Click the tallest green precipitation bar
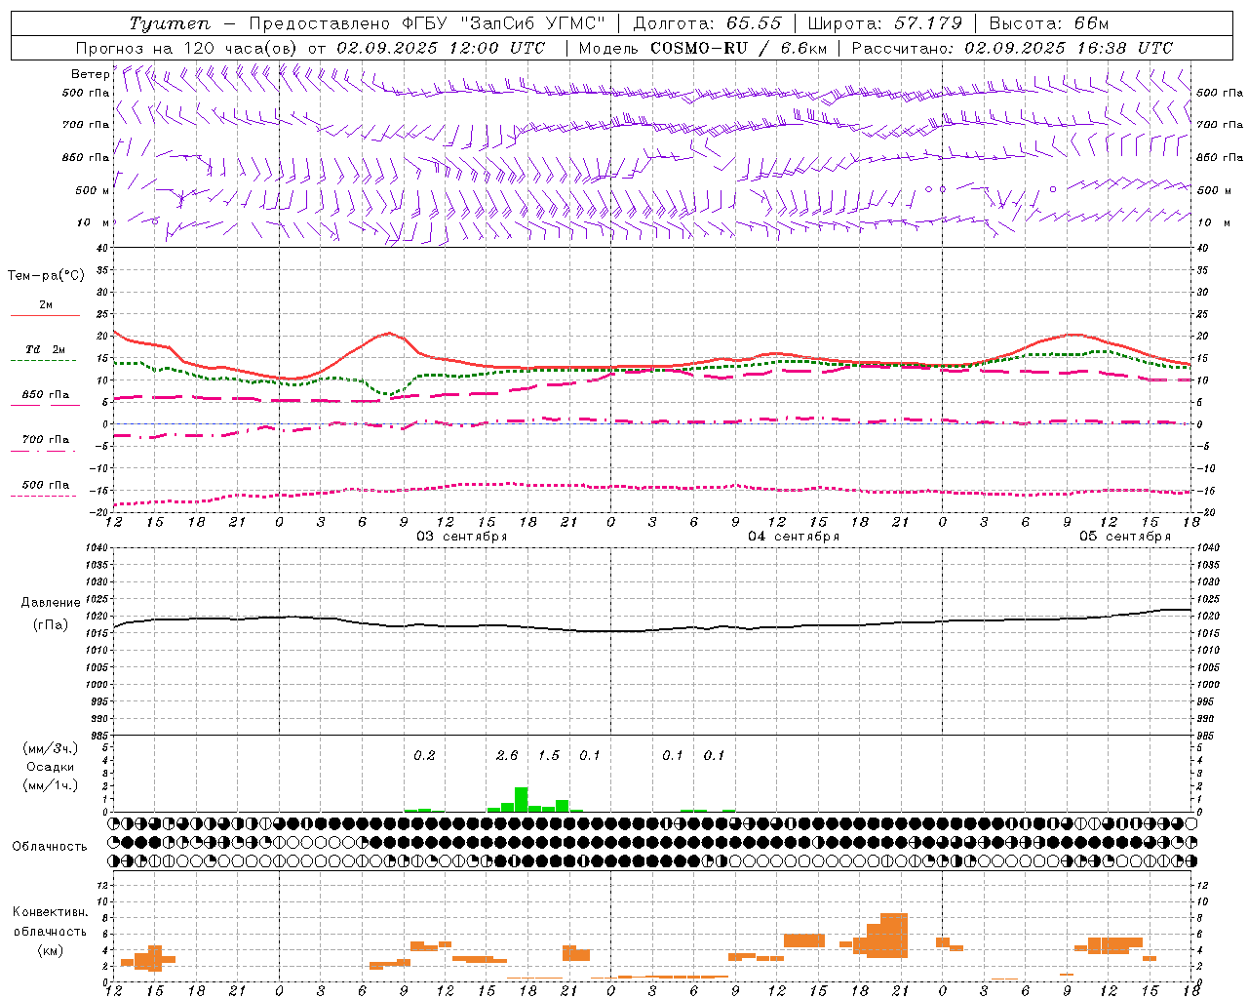This screenshot has width=1248, height=999. click(x=521, y=799)
